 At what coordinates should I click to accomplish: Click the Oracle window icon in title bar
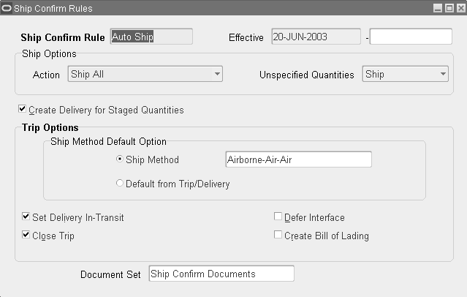click(7, 8)
